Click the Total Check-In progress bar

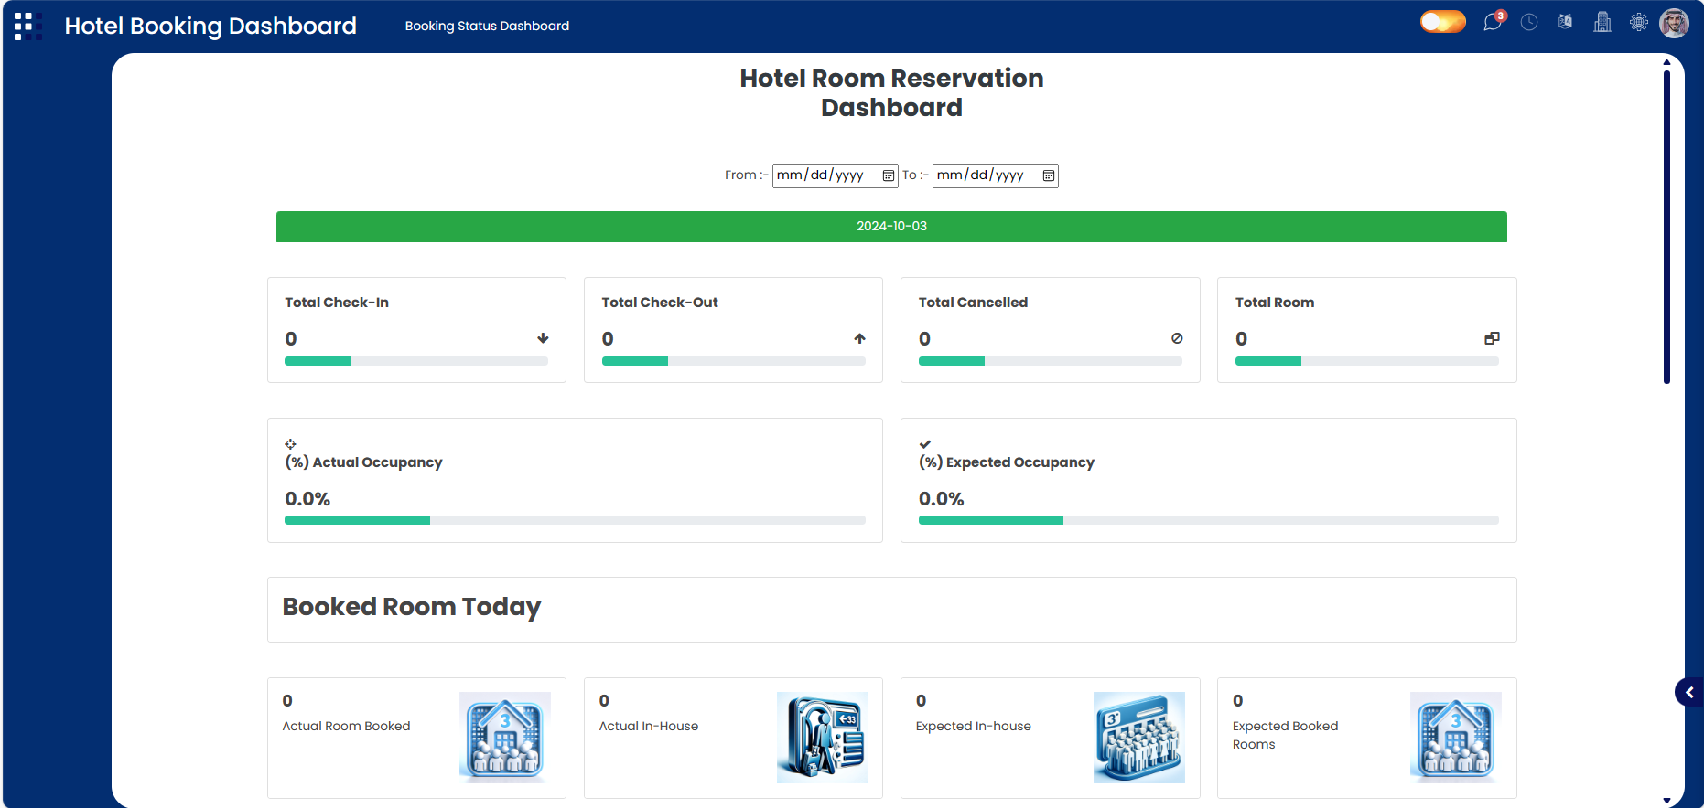[415, 361]
